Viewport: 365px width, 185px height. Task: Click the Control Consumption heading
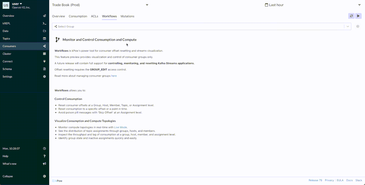pos(68,99)
